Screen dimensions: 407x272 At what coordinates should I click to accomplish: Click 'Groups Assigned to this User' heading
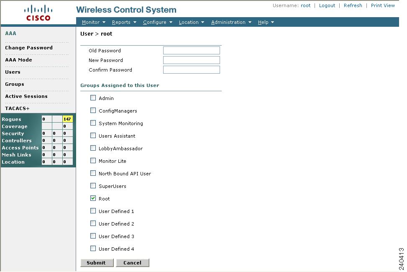point(120,85)
